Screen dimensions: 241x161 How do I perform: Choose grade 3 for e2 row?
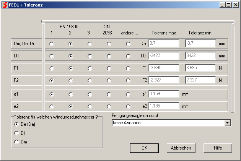click(x=90, y=107)
